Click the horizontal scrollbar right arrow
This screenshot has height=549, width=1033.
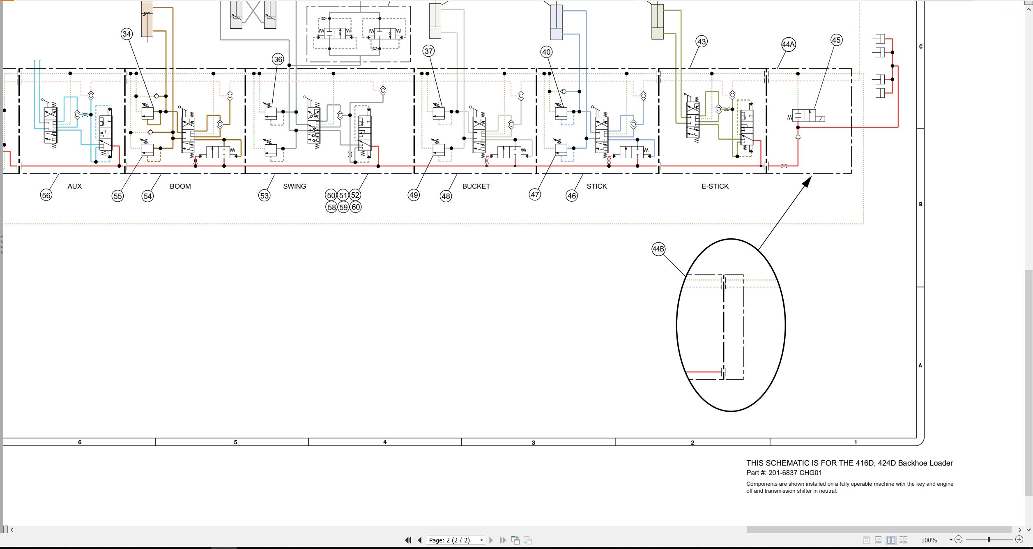(x=1019, y=530)
